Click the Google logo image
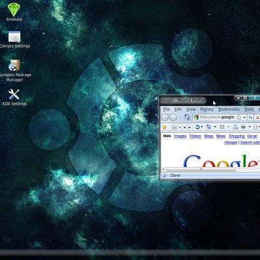 pyautogui.click(x=222, y=161)
